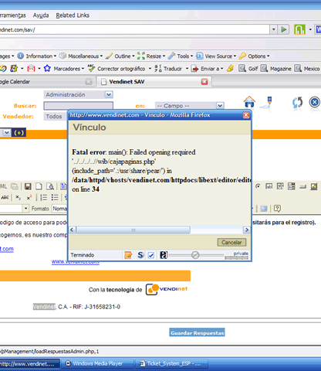Toggle the checkmark box in the popup status bar
The height and width of the screenshot is (371, 321).
(151, 255)
